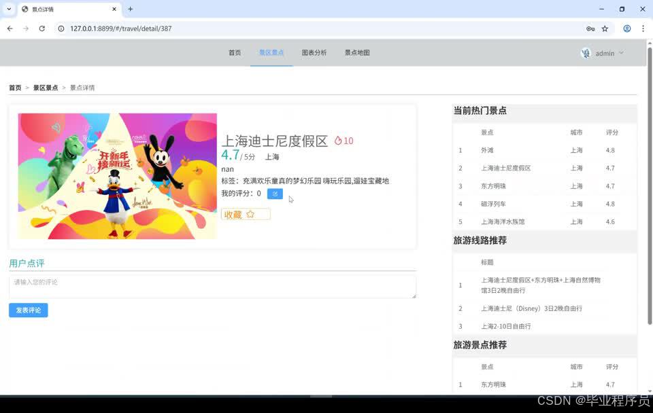The image size is (653, 413).
Task: Open a new tab with plus icon
Action: [x=131, y=9]
